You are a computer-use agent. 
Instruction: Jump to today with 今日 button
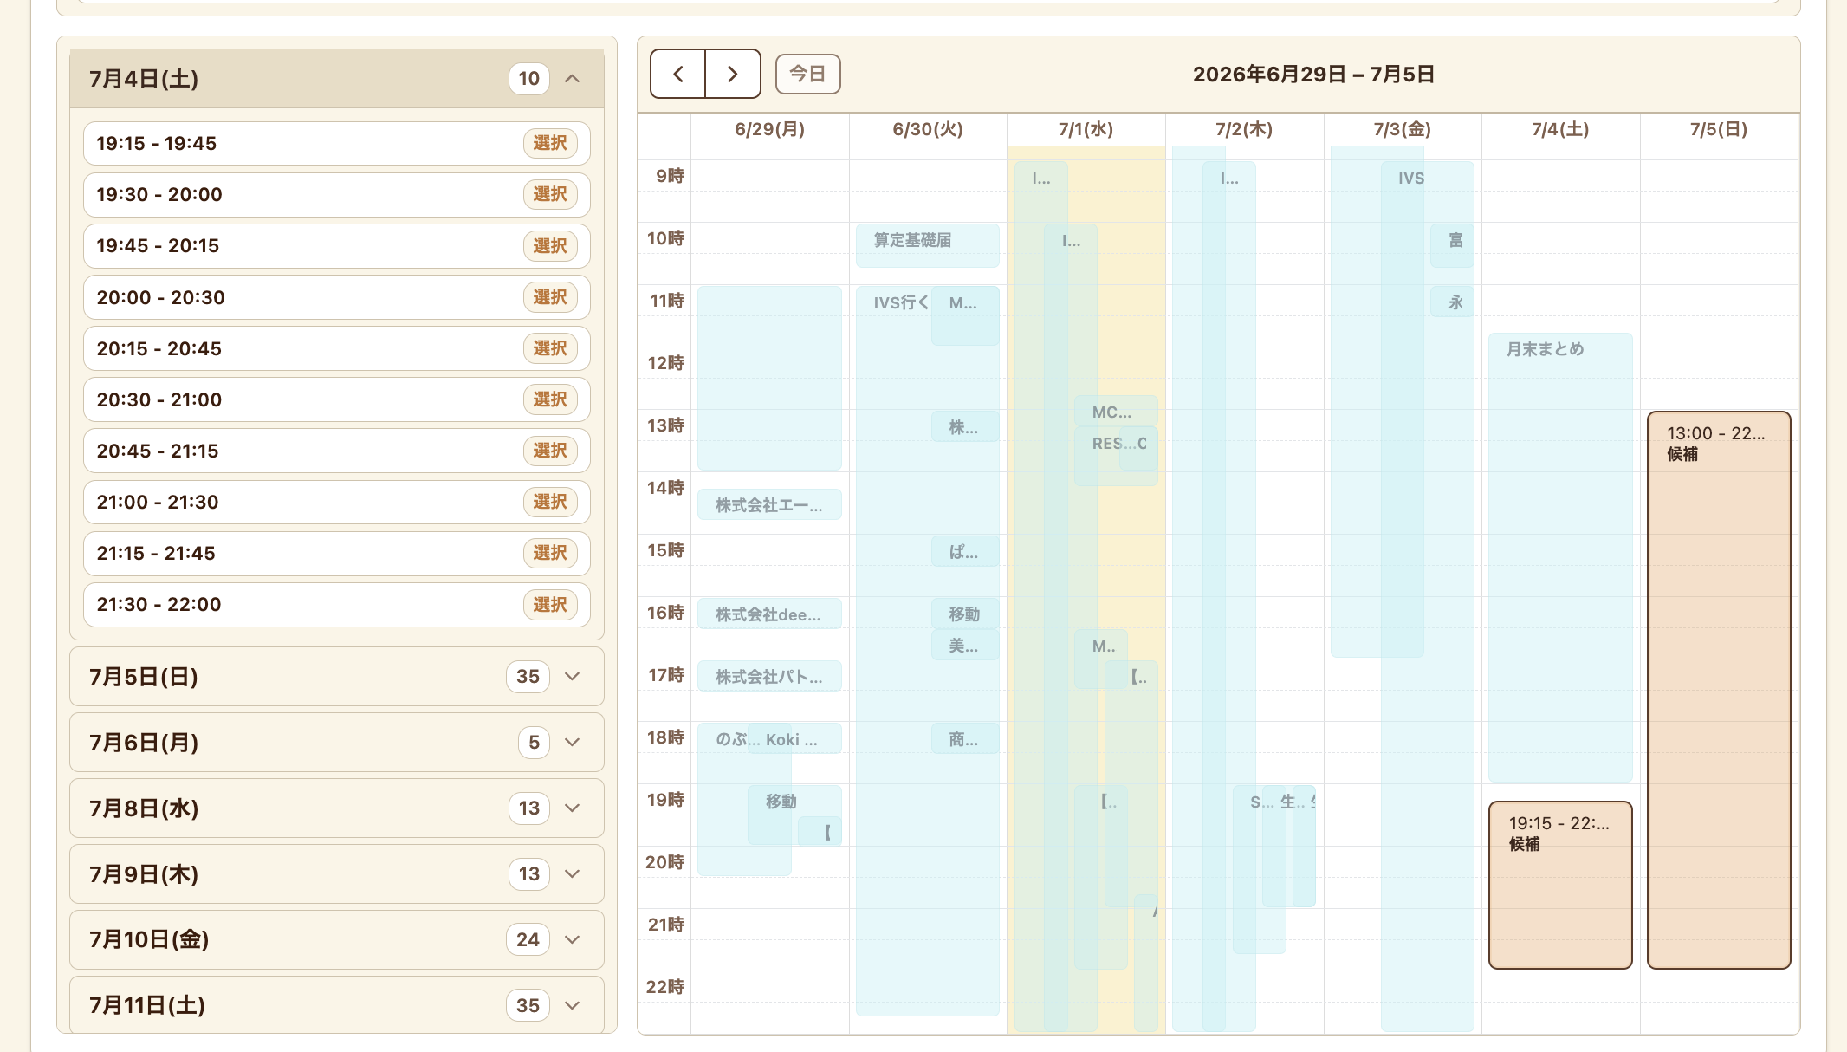pyautogui.click(x=807, y=74)
